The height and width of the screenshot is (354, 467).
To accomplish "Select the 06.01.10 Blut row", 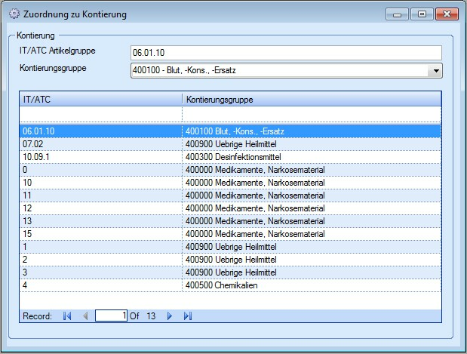I will pos(226,131).
